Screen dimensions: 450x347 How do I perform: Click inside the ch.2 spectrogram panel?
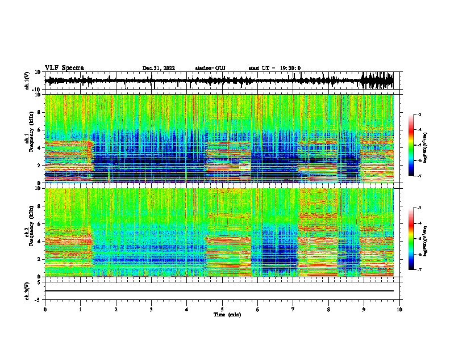pos(219,232)
